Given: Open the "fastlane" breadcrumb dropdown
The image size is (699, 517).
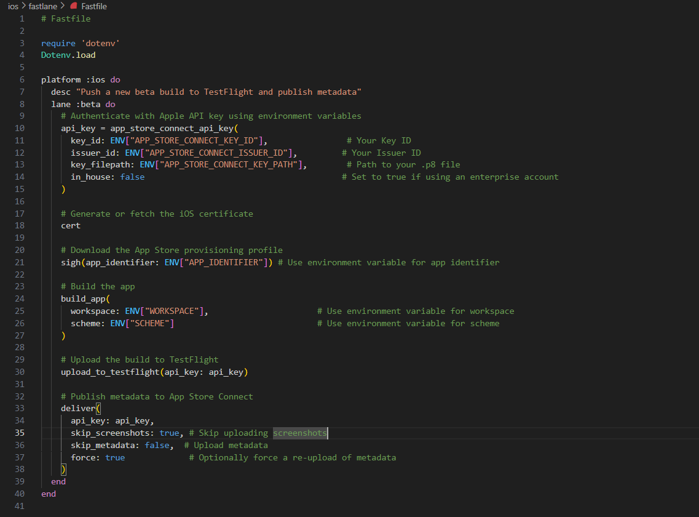Looking at the screenshot, I should [43, 6].
